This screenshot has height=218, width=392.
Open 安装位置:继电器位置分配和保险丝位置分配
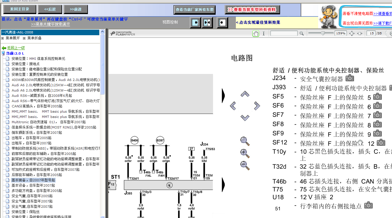(x=47, y=69)
